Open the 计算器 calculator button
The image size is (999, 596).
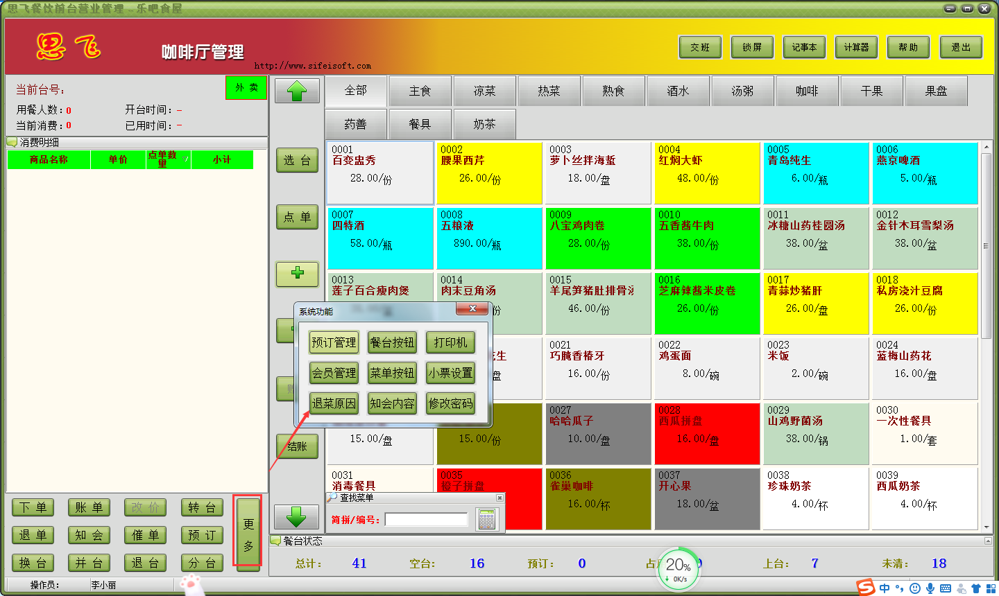(856, 47)
